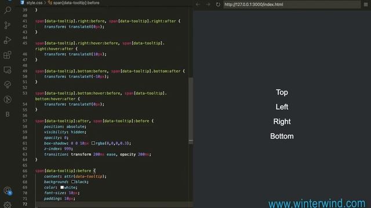Open the Run and Debug view

[8, 40]
